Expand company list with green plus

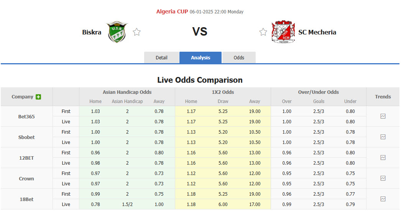pyautogui.click(x=38, y=97)
